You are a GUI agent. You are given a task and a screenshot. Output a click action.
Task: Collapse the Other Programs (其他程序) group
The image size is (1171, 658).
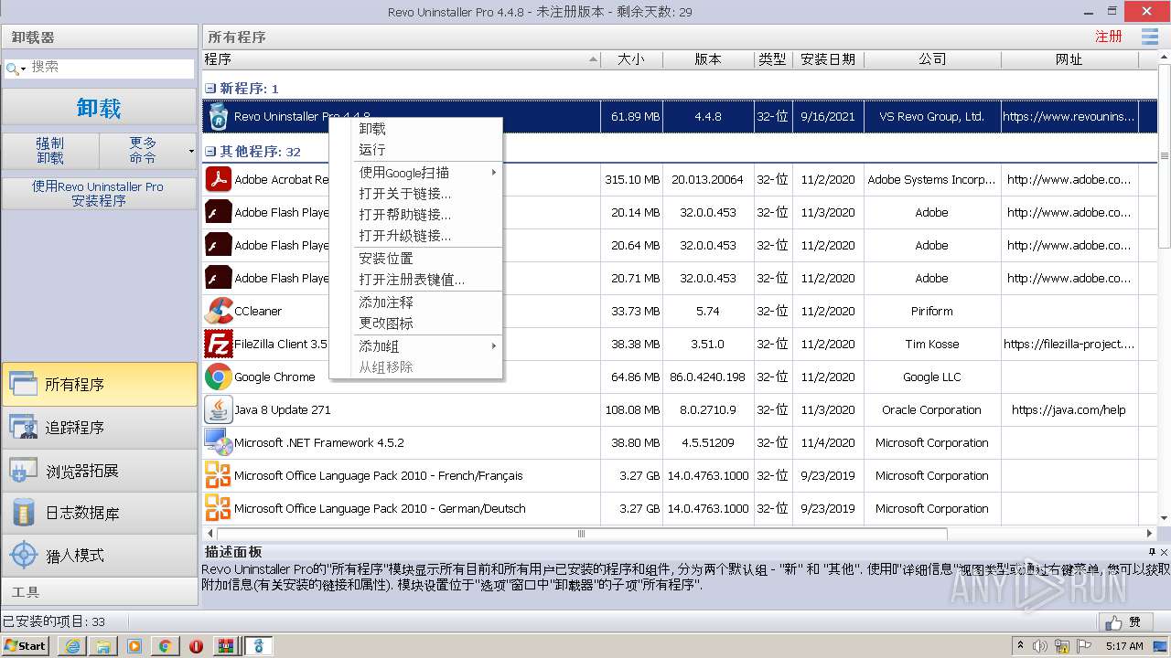pyautogui.click(x=209, y=152)
